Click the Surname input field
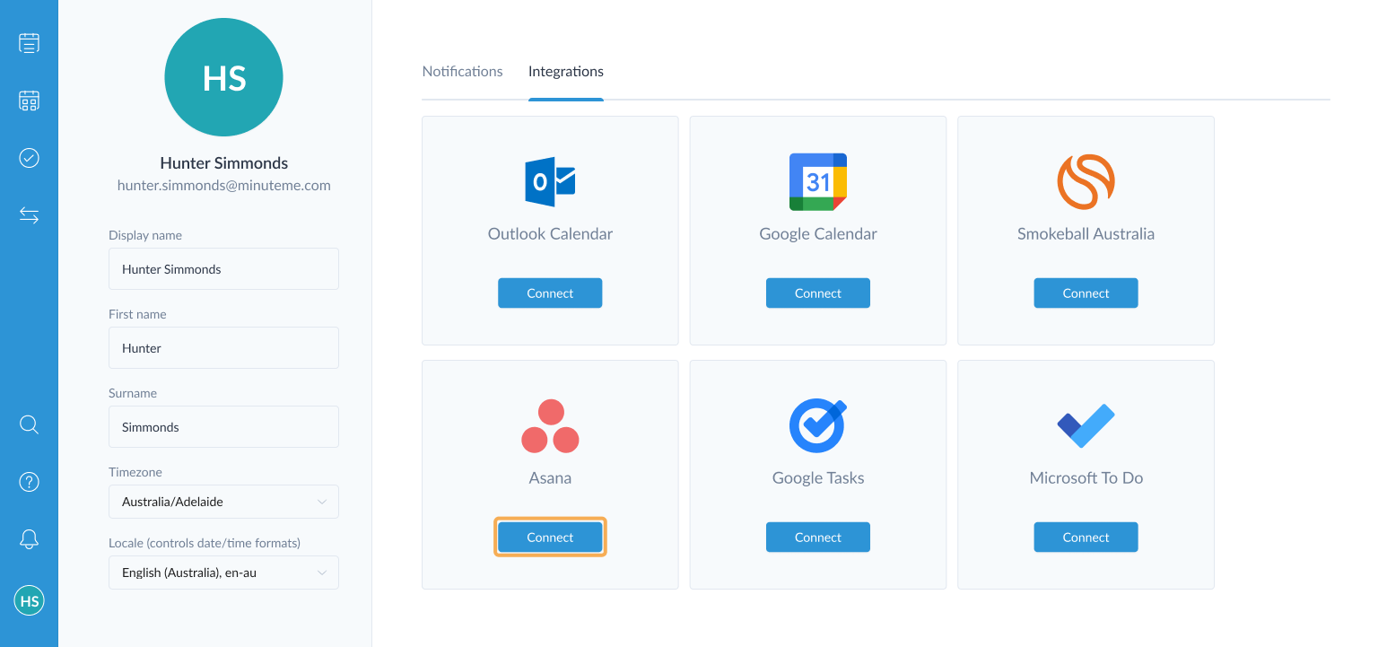1378x647 pixels. [x=223, y=427]
